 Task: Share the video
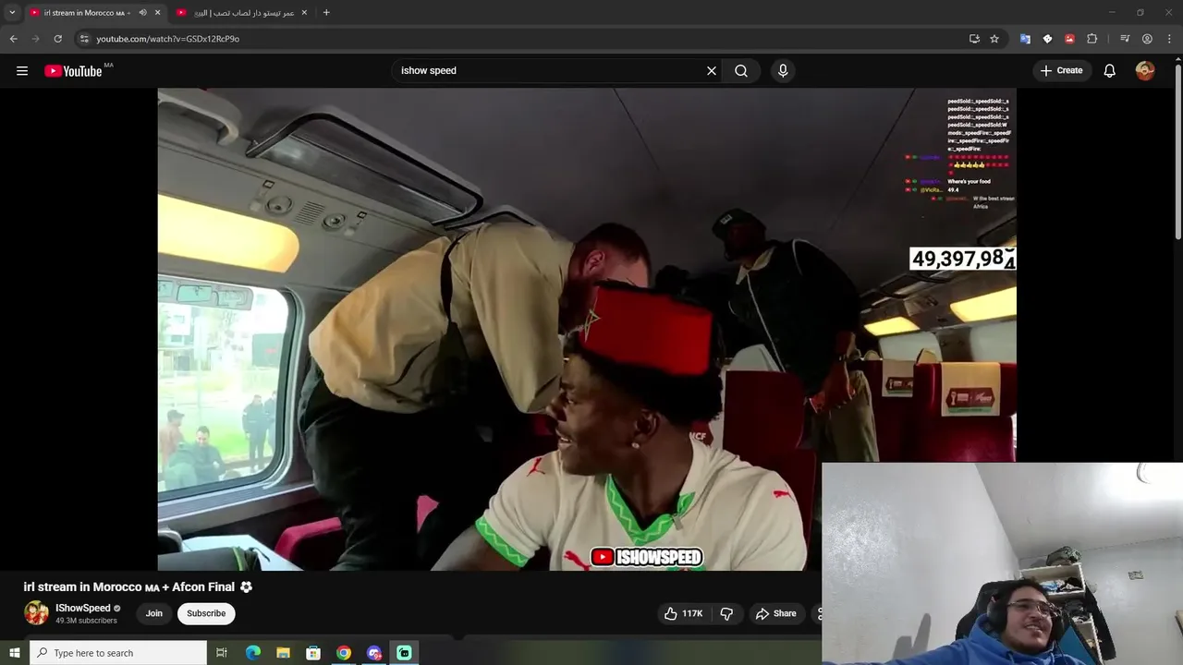coord(776,613)
